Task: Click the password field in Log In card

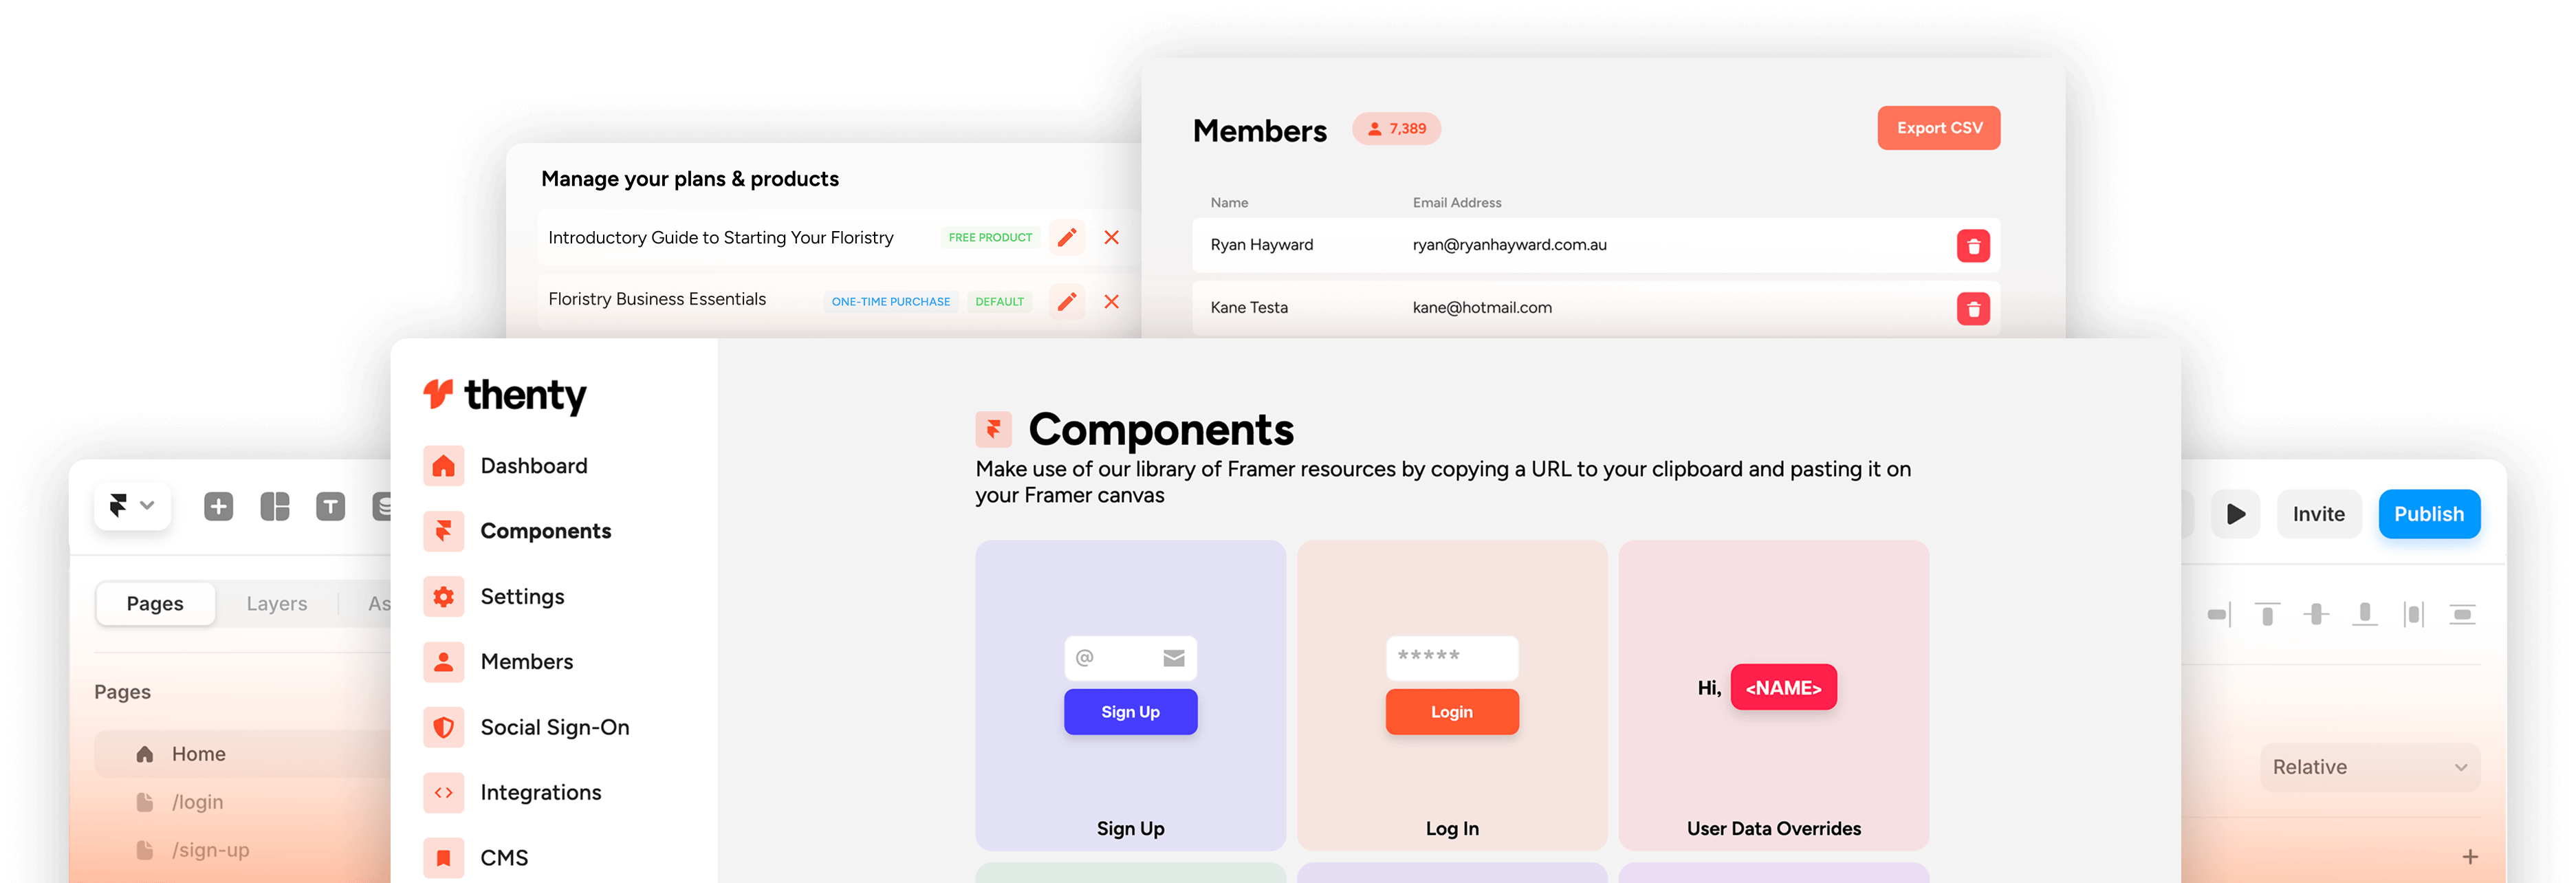Action: (1452, 658)
